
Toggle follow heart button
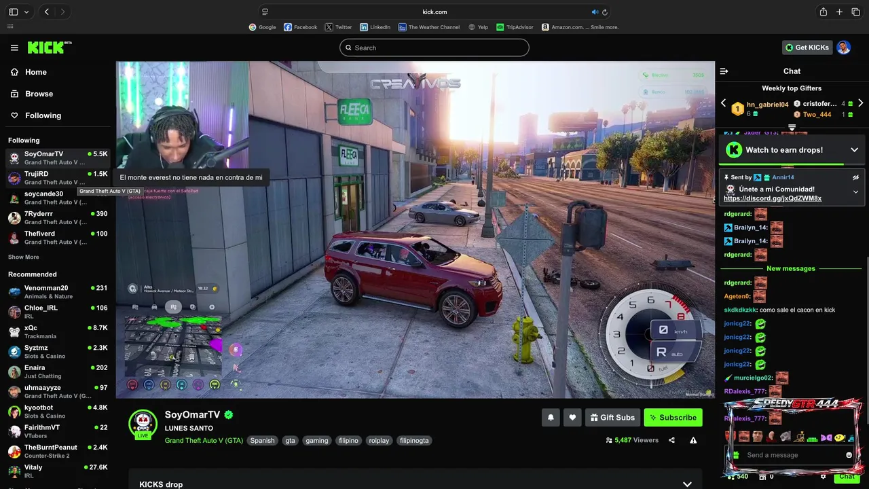click(572, 418)
